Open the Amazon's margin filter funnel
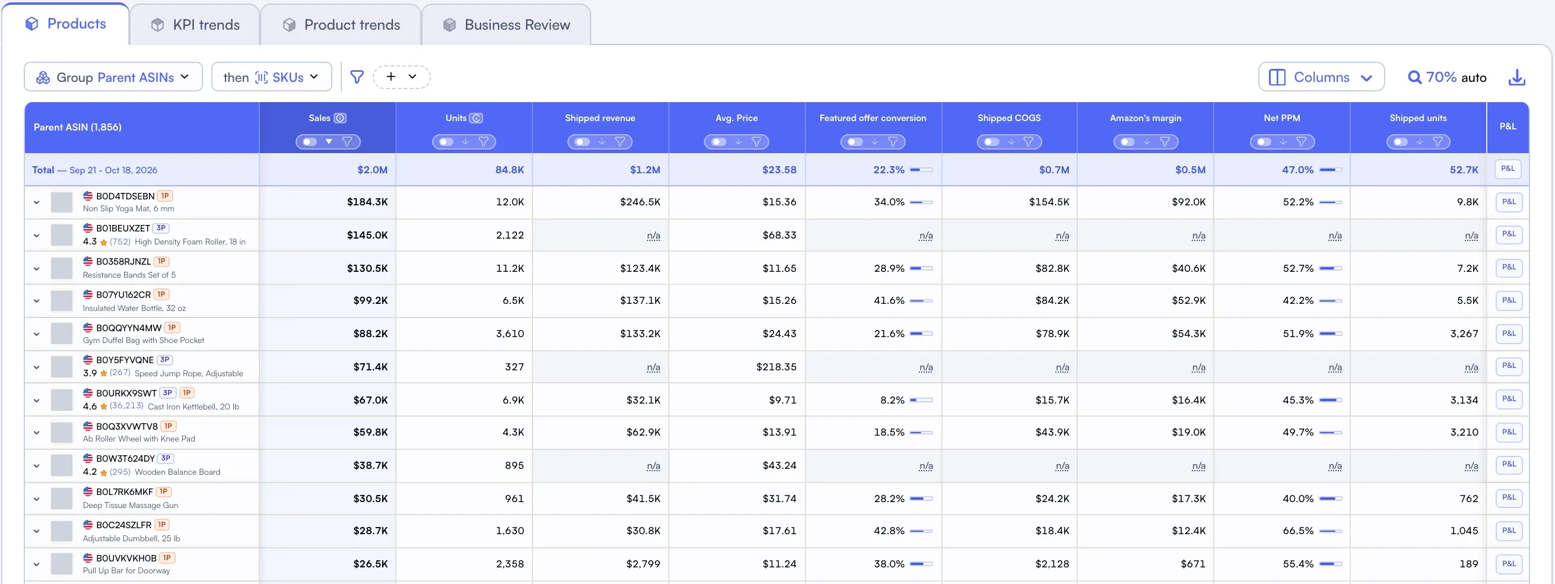Image resolution: width=1555 pixels, height=584 pixels. (x=1165, y=142)
